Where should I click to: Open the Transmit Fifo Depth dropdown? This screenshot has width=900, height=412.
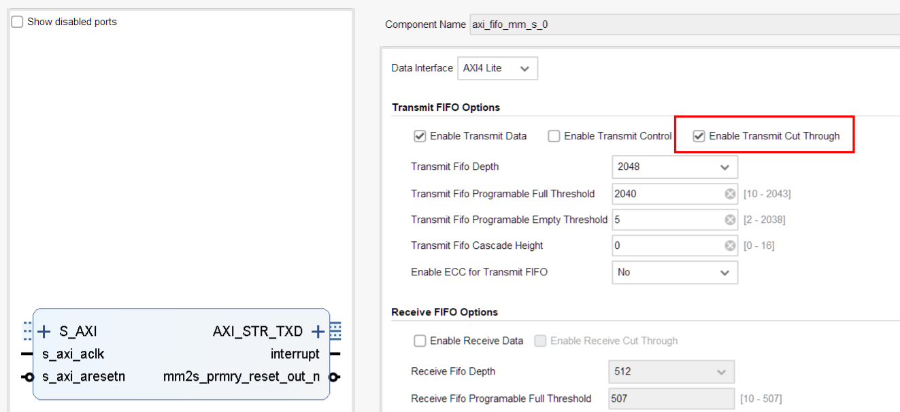click(674, 167)
